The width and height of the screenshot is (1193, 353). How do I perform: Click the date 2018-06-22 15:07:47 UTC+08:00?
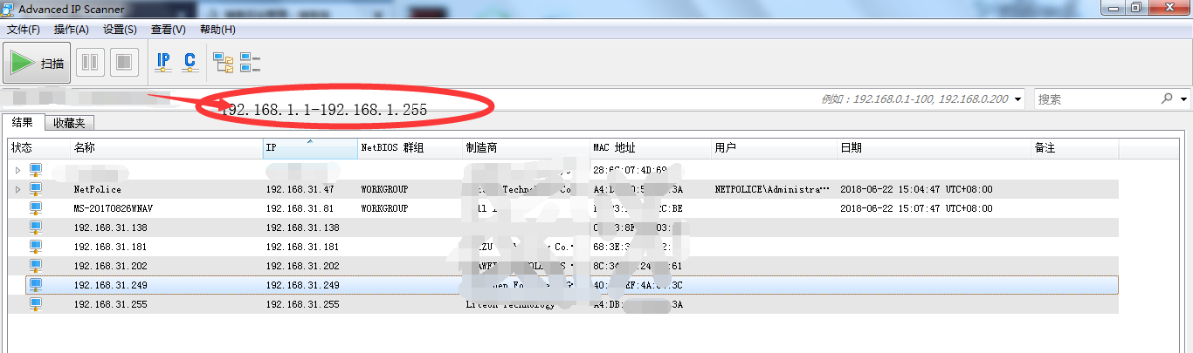pos(916,208)
